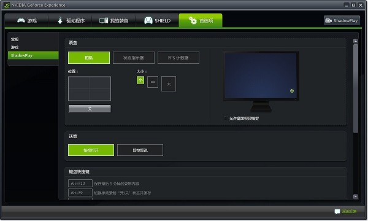Click the monitor icon on 我的装备 tab
Screen dimensions: 368x221
click(x=104, y=21)
